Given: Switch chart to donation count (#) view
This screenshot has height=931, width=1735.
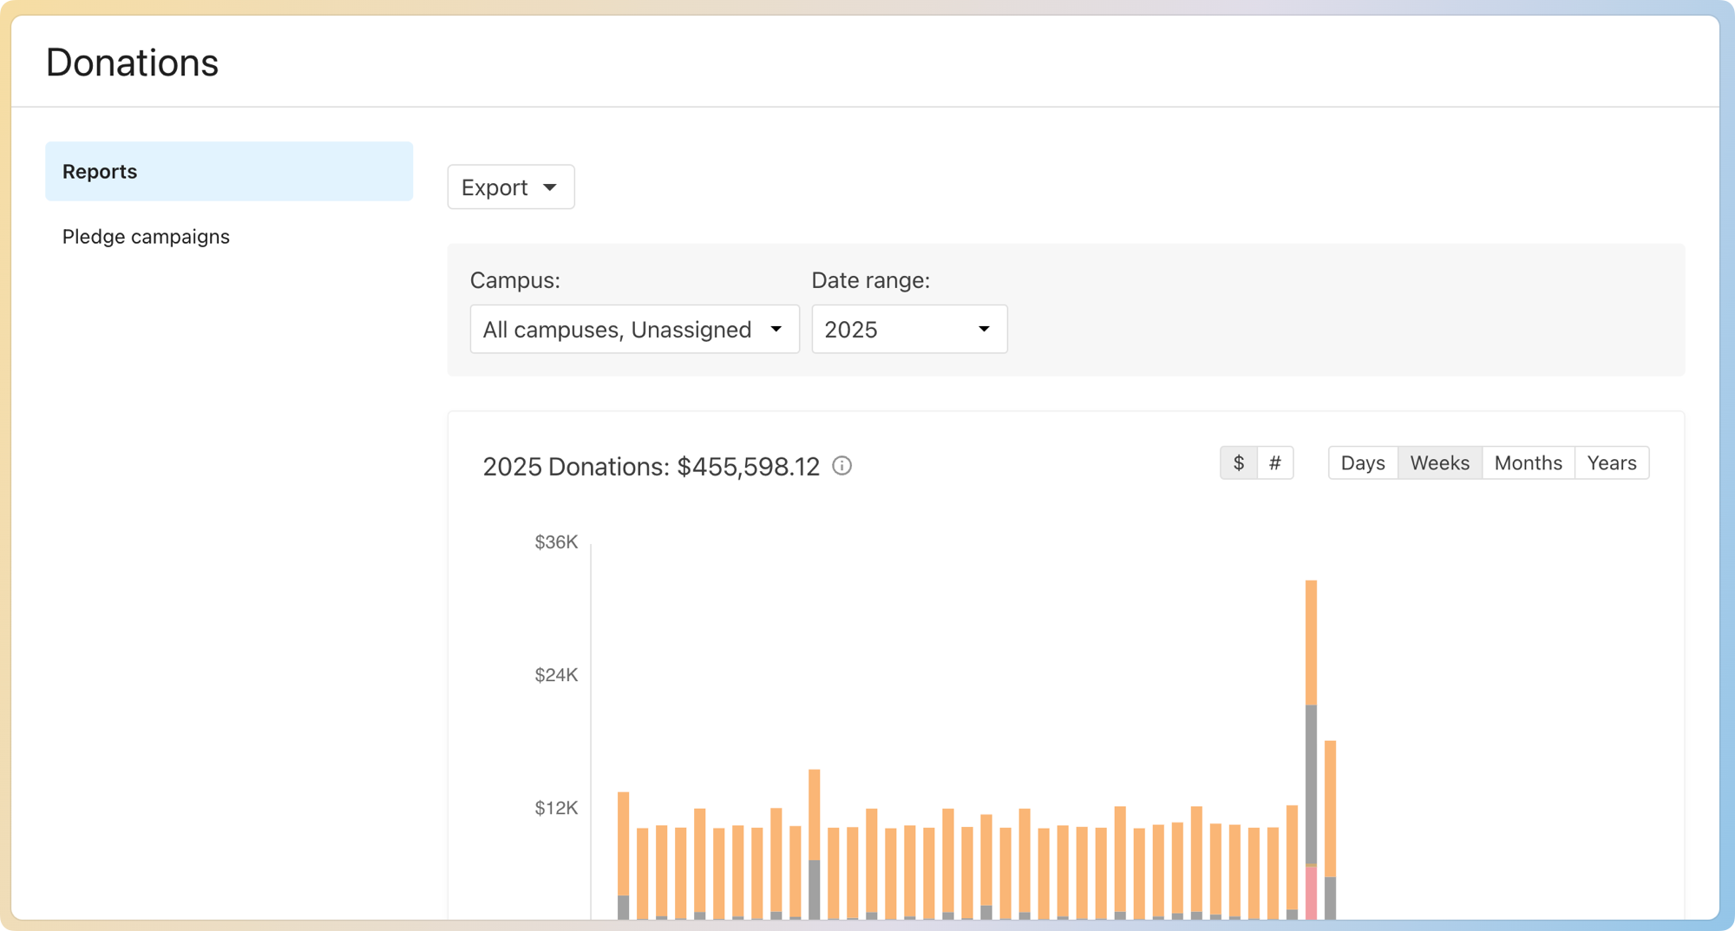Looking at the screenshot, I should pos(1274,462).
